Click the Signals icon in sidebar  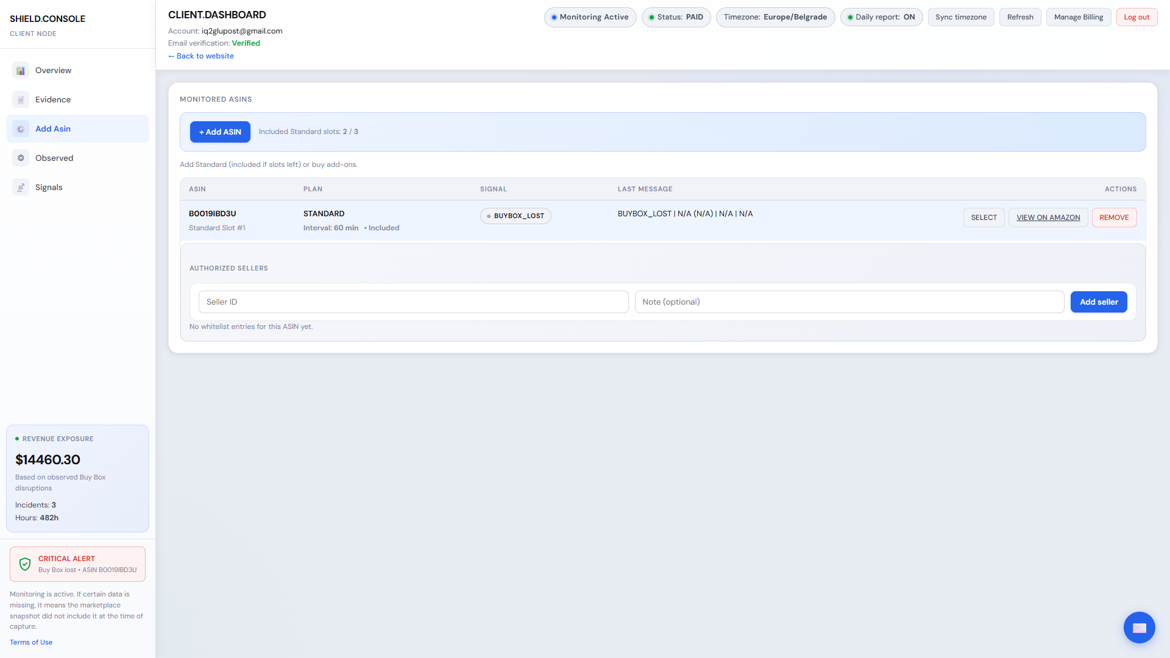pos(21,188)
